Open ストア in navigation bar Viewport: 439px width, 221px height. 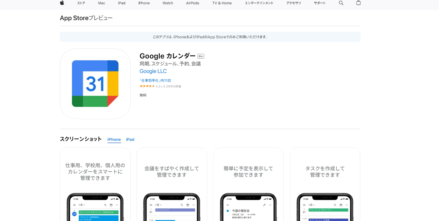[x=81, y=3]
